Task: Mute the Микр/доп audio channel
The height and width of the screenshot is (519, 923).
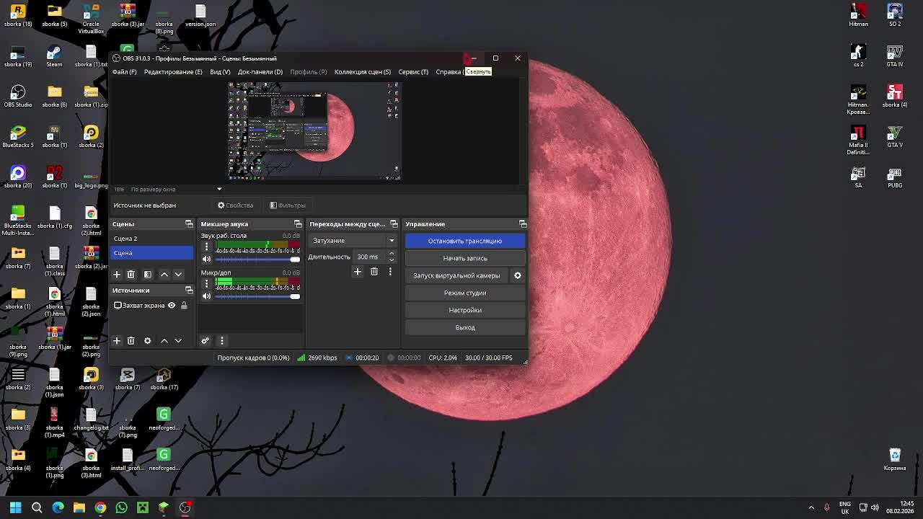Action: tap(206, 296)
